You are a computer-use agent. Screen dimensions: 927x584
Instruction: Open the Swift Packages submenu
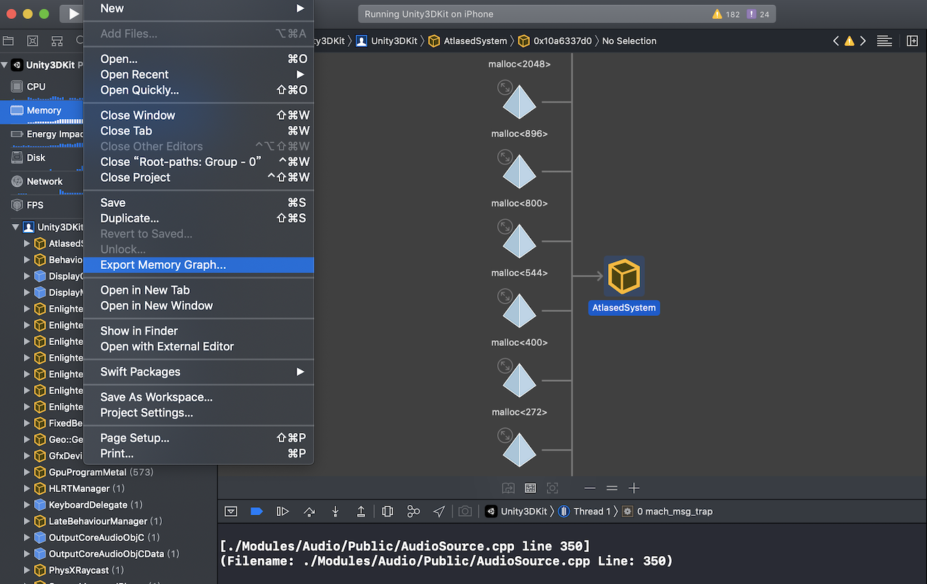point(199,372)
